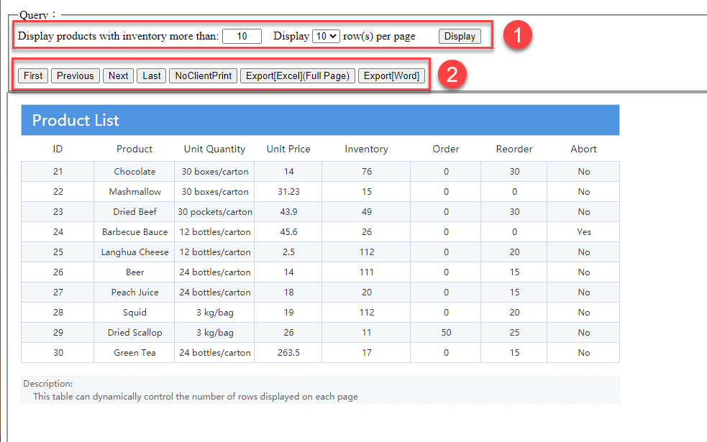Viewport: 707px width, 442px height.
Task: Click the Barbecue Bauce Abort value Yes
Action: [x=583, y=231]
